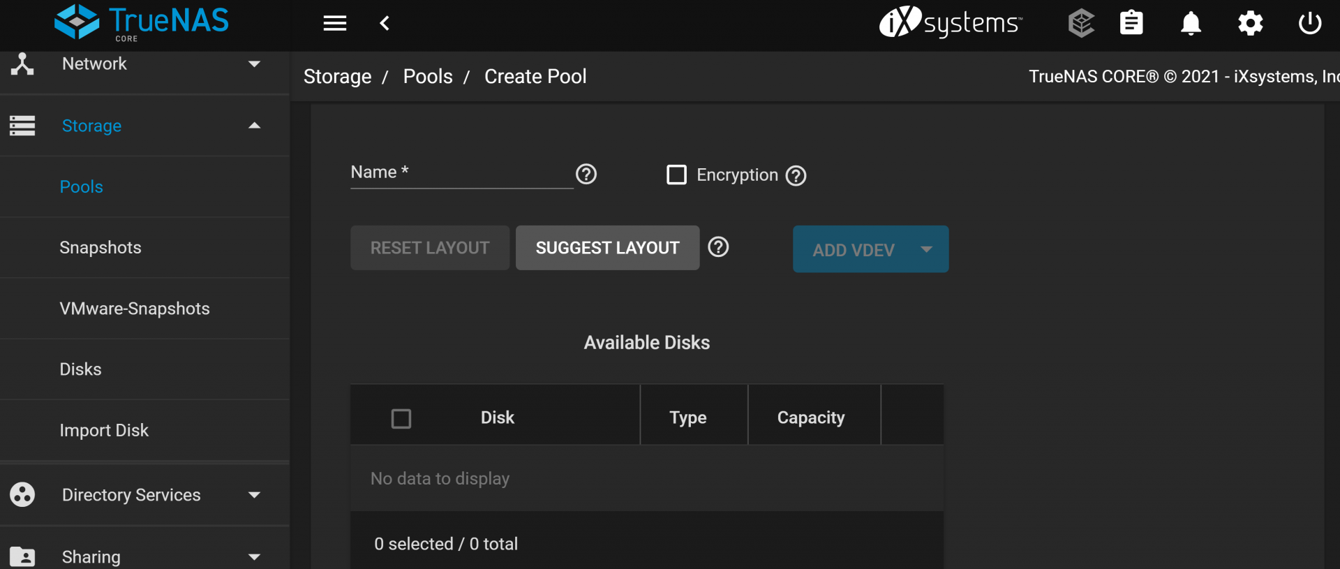
Task: Click the 'No data to display' text
Action: [x=440, y=479]
